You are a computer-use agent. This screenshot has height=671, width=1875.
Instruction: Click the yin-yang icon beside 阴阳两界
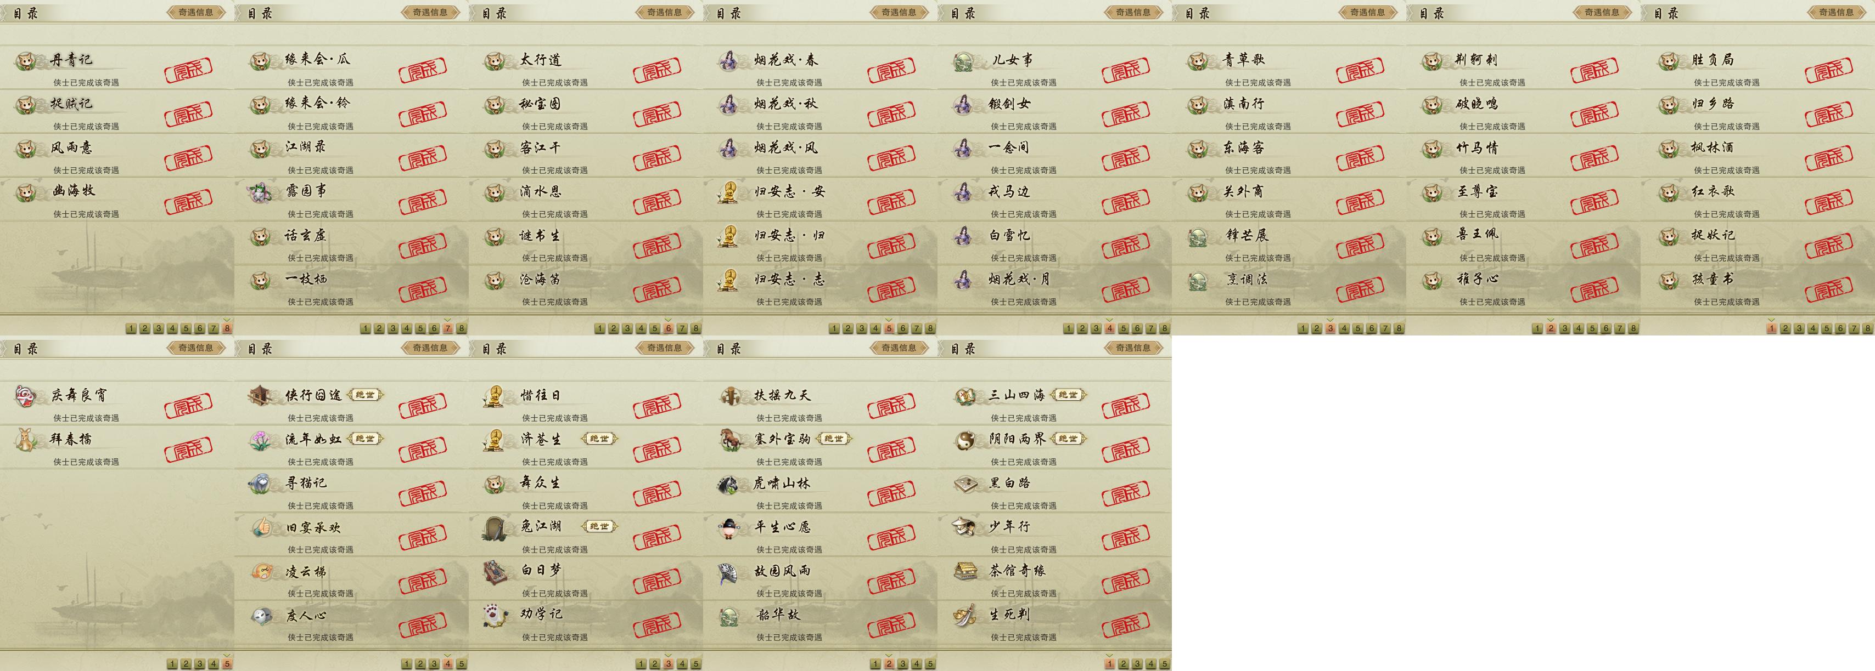[964, 439]
